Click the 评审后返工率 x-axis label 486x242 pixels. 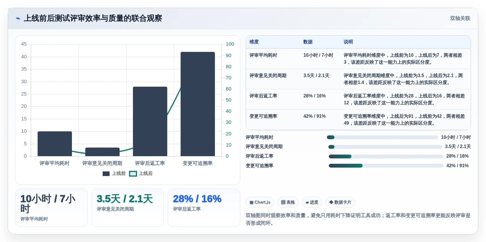[150, 163]
